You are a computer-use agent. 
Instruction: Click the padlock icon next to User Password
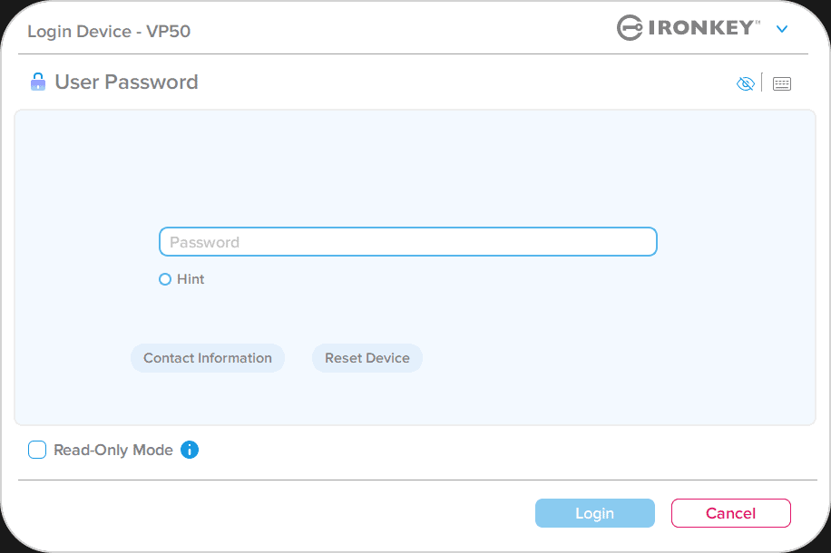click(x=38, y=82)
